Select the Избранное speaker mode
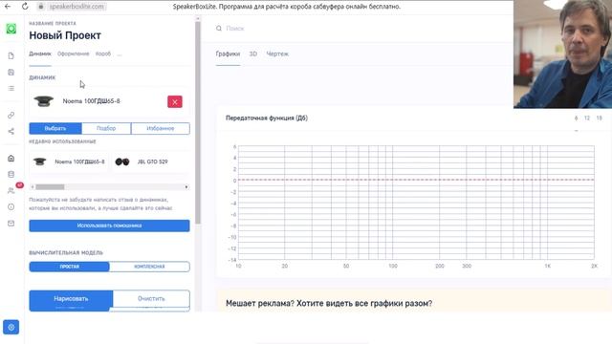The height and width of the screenshot is (344, 612). [161, 128]
